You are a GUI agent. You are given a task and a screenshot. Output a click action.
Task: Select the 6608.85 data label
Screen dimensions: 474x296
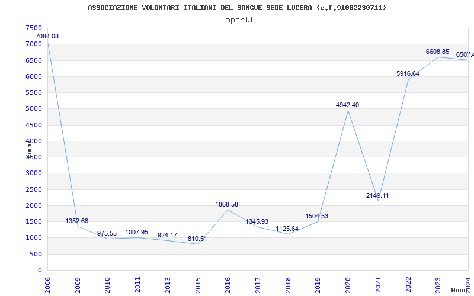pos(437,52)
